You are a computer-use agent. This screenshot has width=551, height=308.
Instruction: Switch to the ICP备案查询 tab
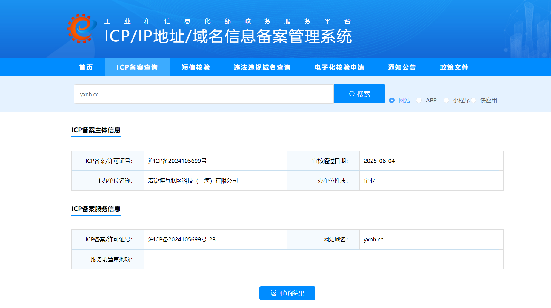[137, 67]
